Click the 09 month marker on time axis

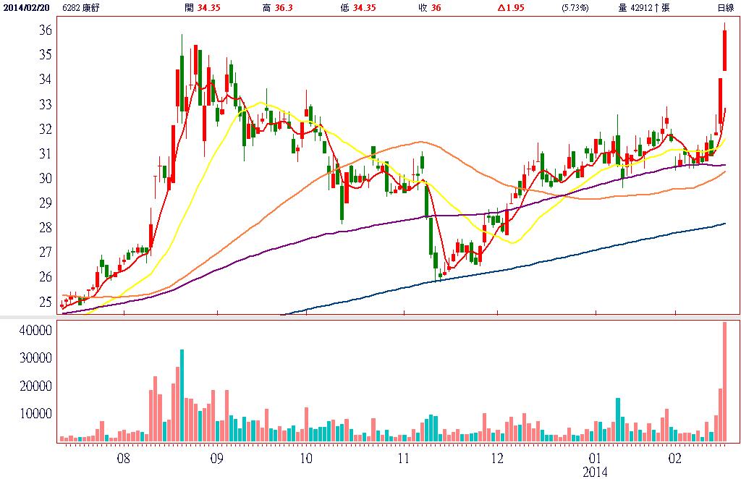coord(216,458)
